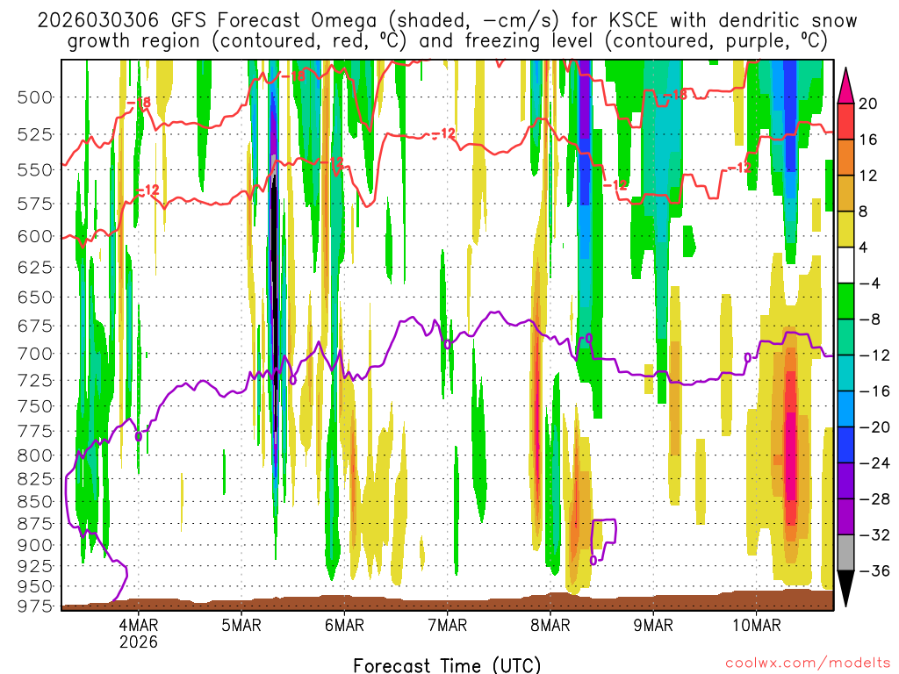Click the 650 pressure level label
This screenshot has height=674, width=899.
point(34,297)
